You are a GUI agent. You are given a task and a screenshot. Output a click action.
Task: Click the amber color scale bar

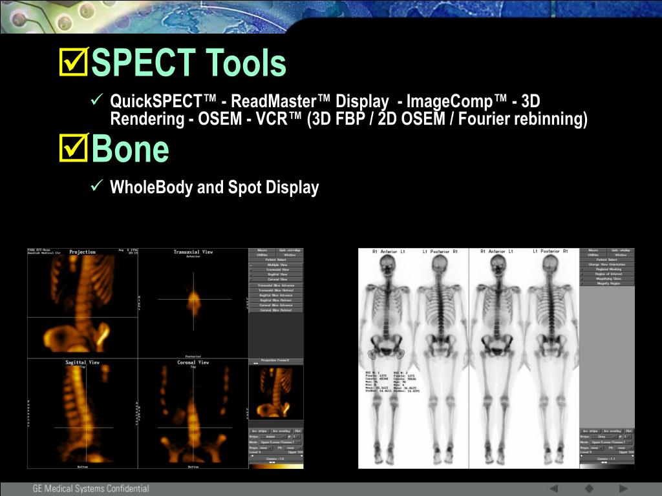coord(276,466)
